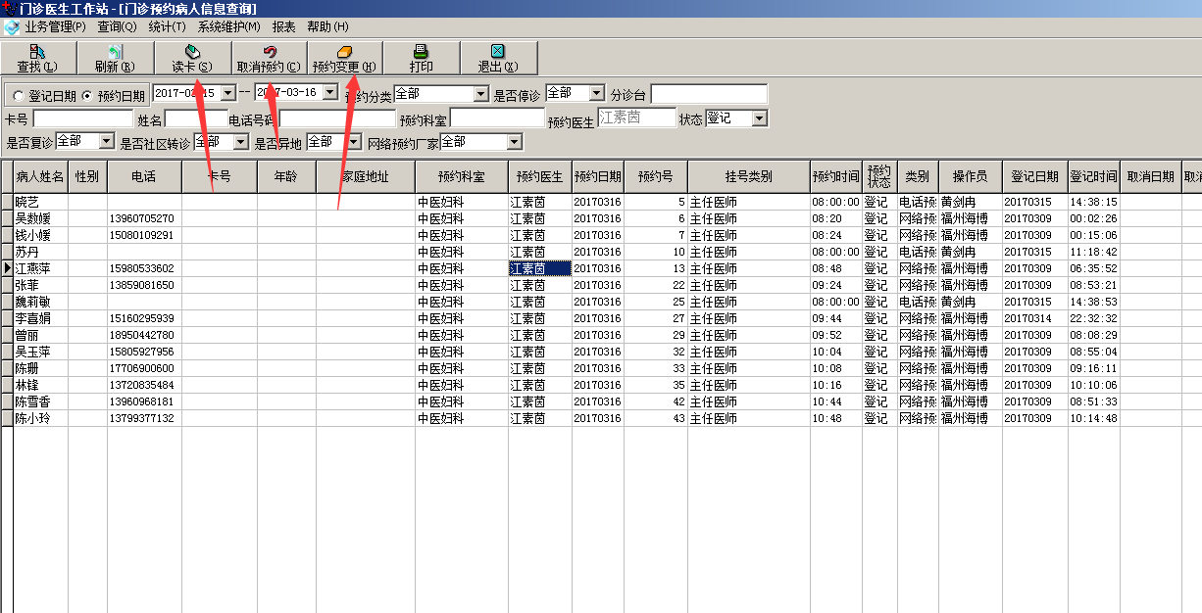
Task: Click the 操作员 column header
Action: tap(969, 176)
